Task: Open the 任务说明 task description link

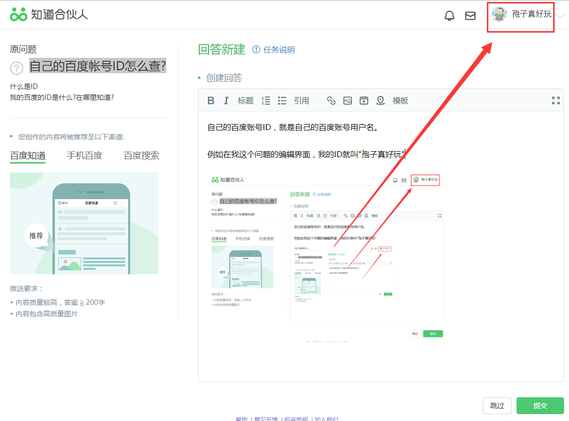Action: click(x=274, y=50)
